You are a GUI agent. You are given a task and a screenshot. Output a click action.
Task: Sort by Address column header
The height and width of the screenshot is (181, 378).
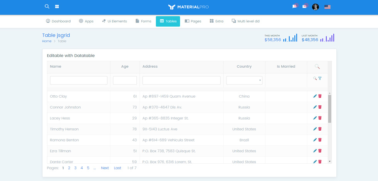click(x=182, y=66)
